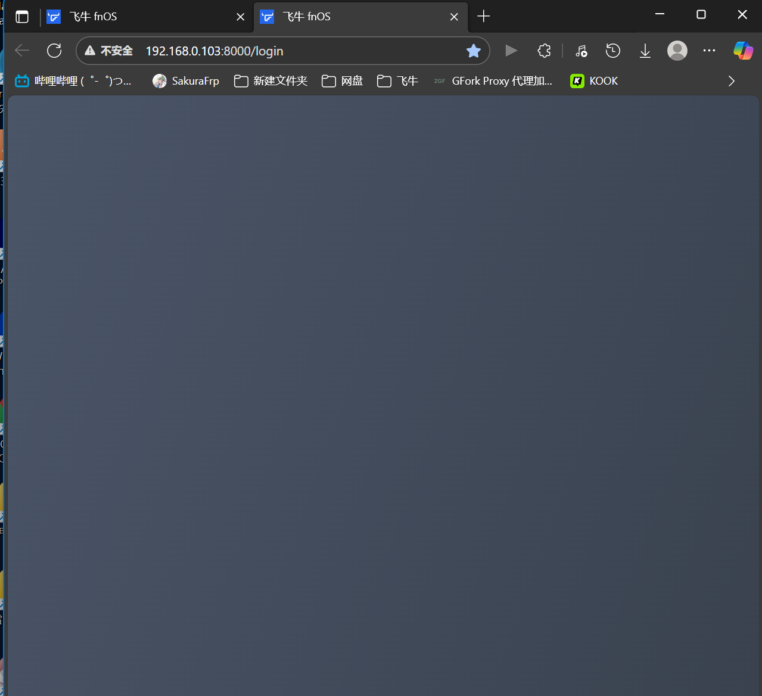Open the KOOK bookmark
This screenshot has height=696, width=762.
coord(595,81)
